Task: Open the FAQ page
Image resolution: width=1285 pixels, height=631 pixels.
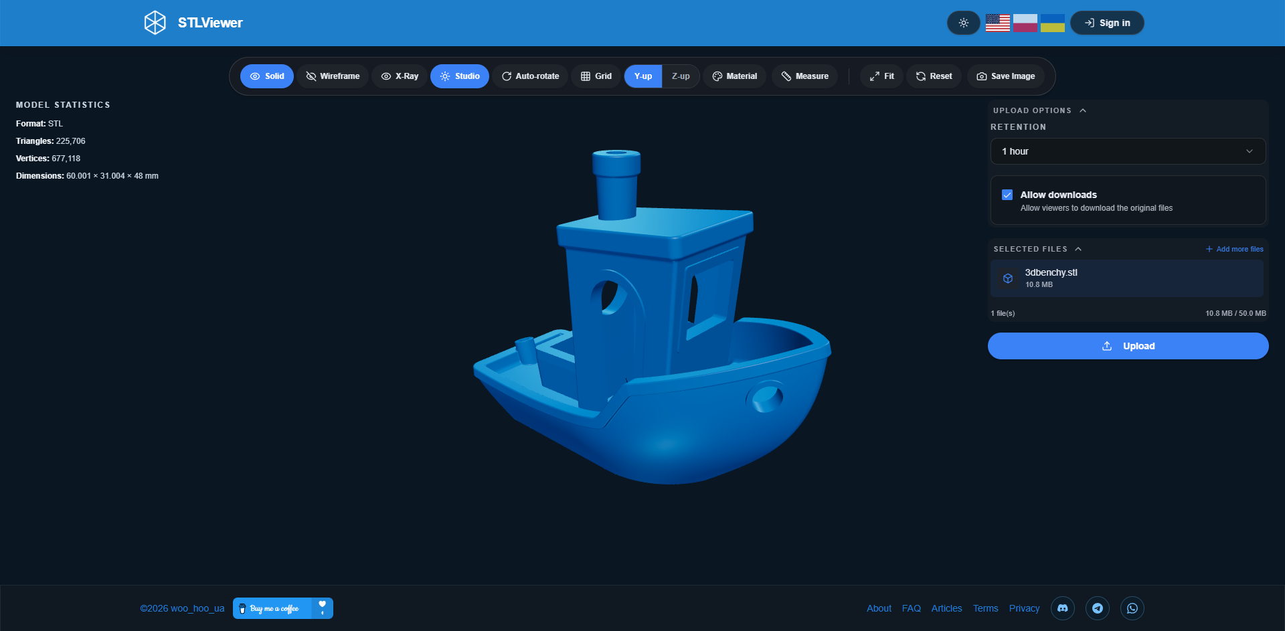Action: 911,608
